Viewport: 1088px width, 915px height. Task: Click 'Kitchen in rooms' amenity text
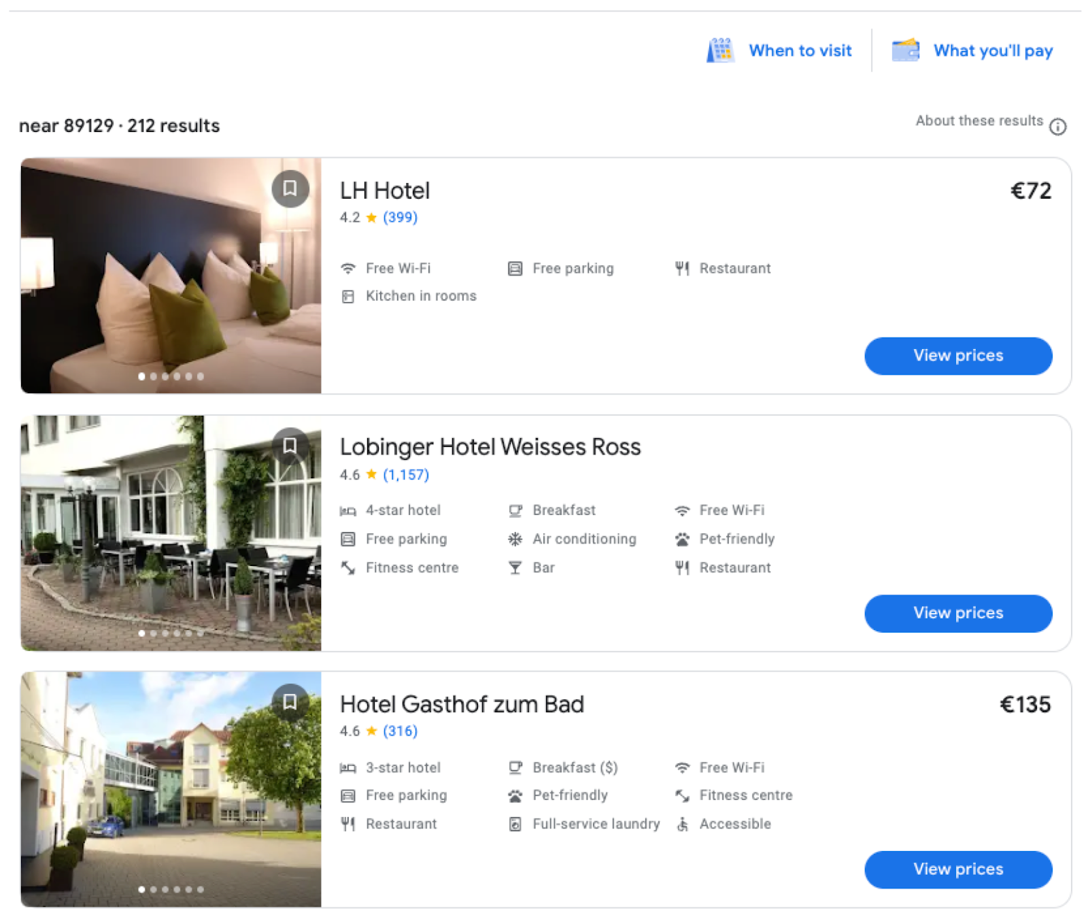pyautogui.click(x=421, y=296)
